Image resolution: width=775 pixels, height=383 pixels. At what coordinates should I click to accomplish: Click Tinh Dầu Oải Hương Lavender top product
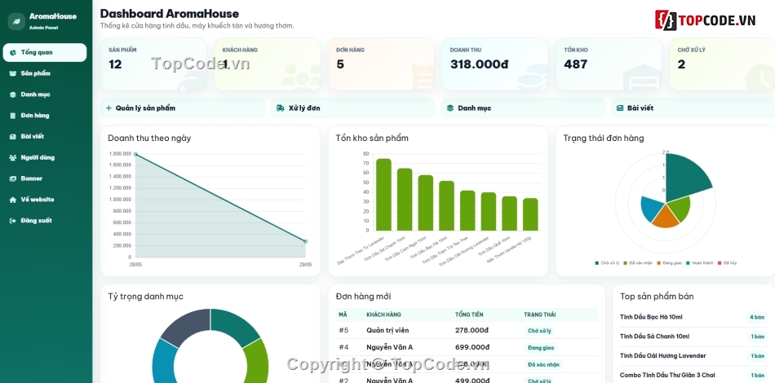[x=662, y=356]
